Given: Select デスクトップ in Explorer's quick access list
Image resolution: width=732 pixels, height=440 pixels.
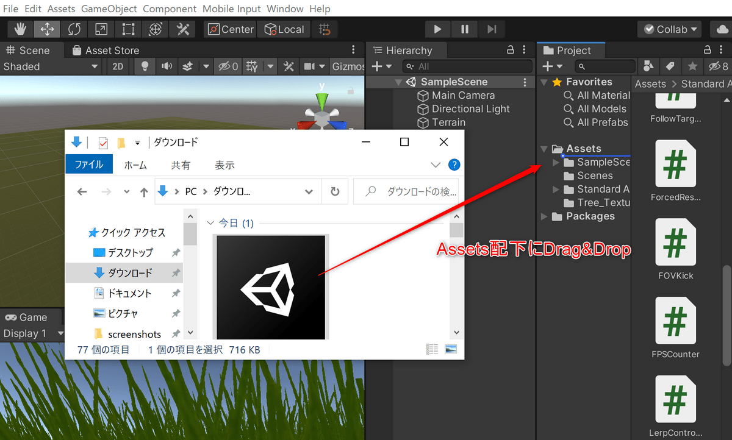Looking at the screenshot, I should pyautogui.click(x=130, y=252).
